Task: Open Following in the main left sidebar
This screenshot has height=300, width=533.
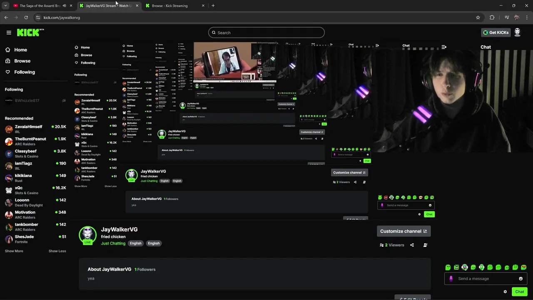Action: [x=20, y=72]
